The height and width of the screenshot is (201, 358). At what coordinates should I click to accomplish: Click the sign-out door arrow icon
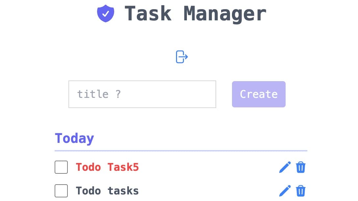click(182, 57)
